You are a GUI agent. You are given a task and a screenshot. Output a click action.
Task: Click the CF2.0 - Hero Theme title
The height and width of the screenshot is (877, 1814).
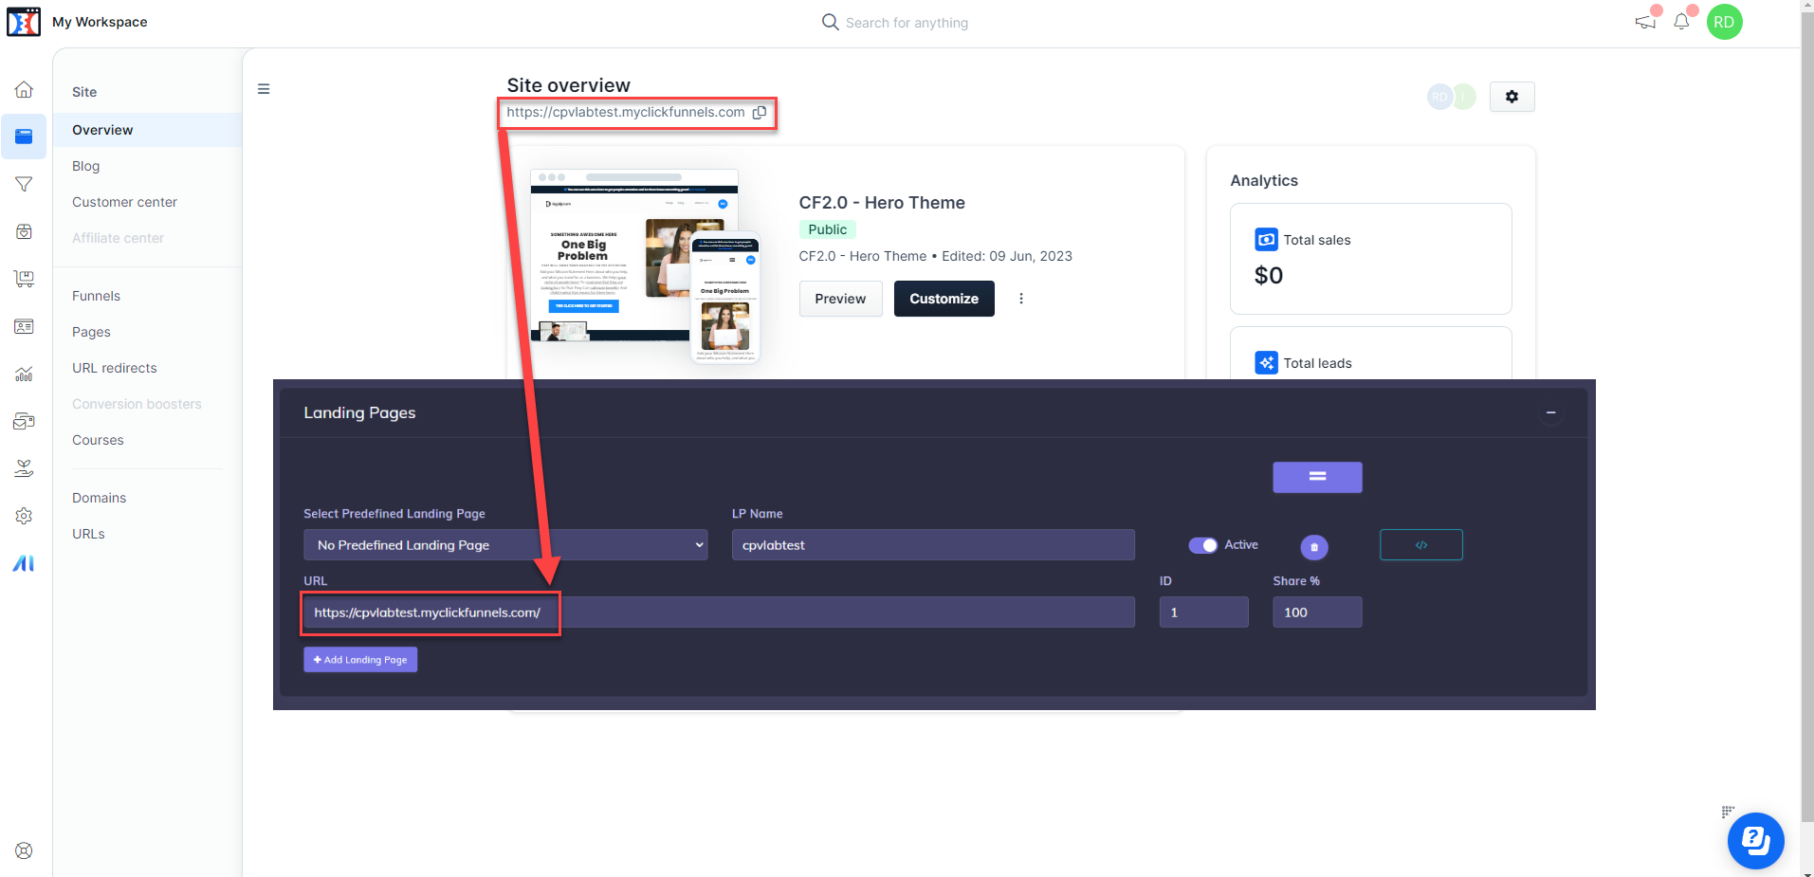(x=882, y=203)
